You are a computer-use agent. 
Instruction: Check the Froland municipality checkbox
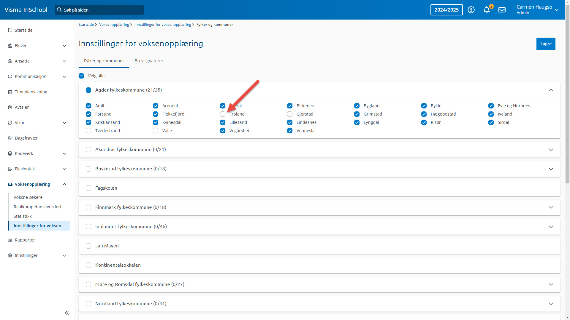(223, 114)
